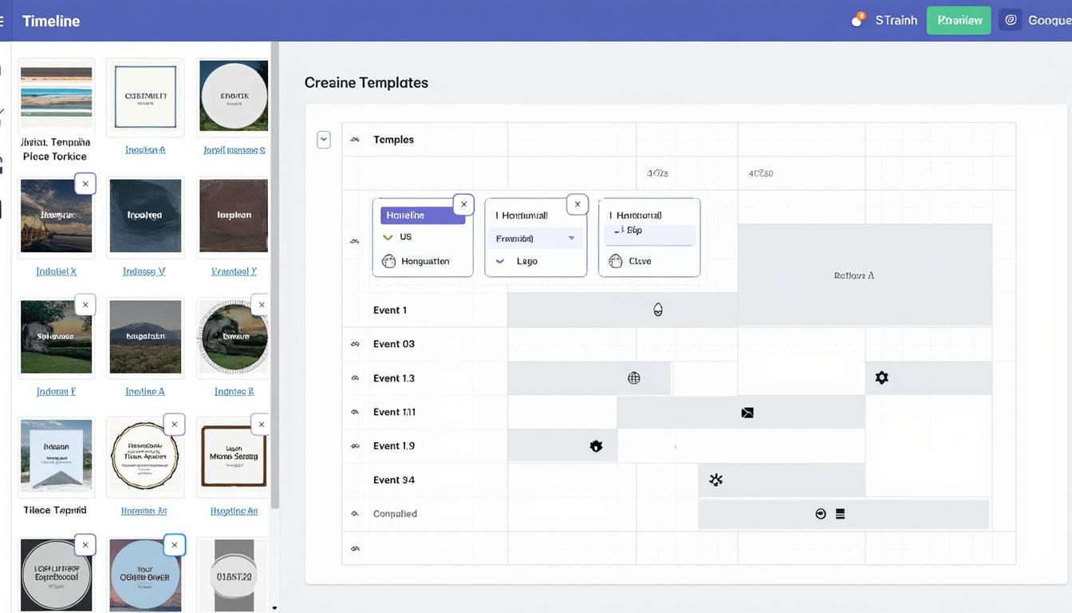
Task: Click the envelope icon in Event 1.11 row
Action: pyautogui.click(x=747, y=413)
